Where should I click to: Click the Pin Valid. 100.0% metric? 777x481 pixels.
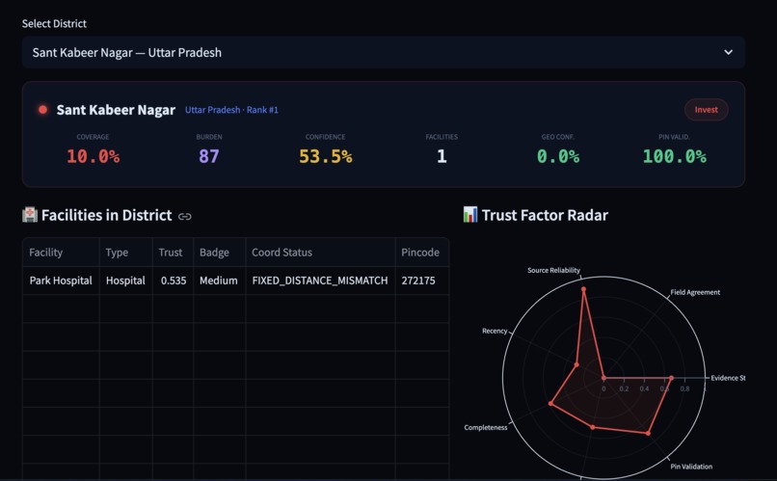(675, 150)
